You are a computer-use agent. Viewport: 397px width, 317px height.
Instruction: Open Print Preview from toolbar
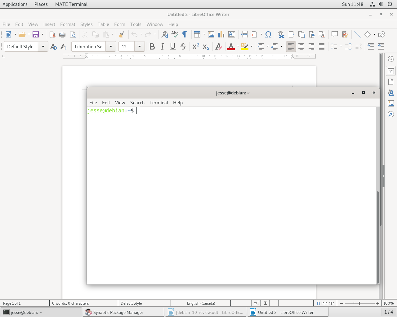[73, 34]
